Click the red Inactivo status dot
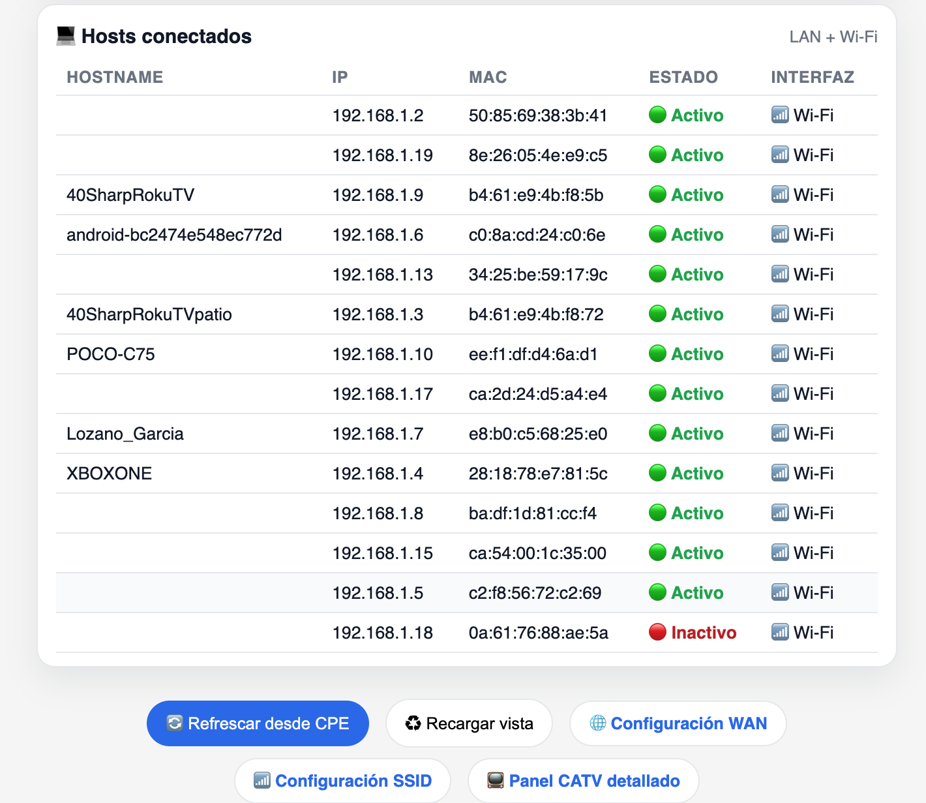The image size is (926, 803). pos(657,632)
